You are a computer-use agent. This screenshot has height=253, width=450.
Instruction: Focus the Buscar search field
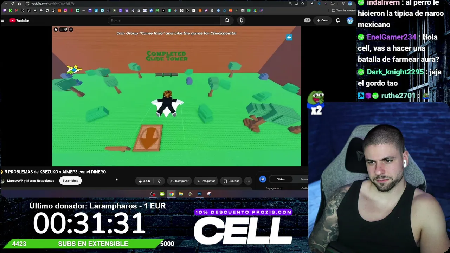point(163,20)
